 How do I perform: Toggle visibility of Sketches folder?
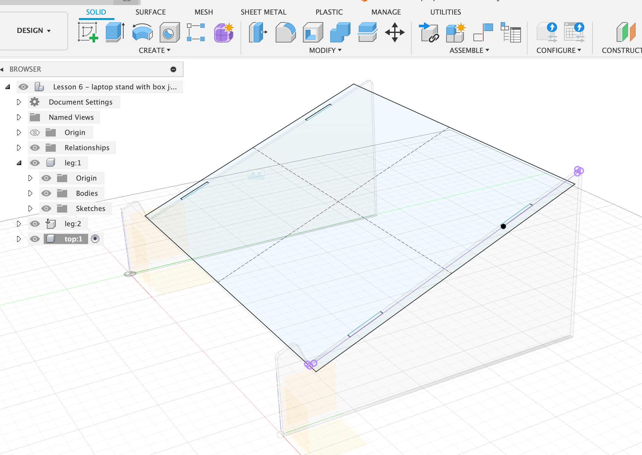coord(46,208)
